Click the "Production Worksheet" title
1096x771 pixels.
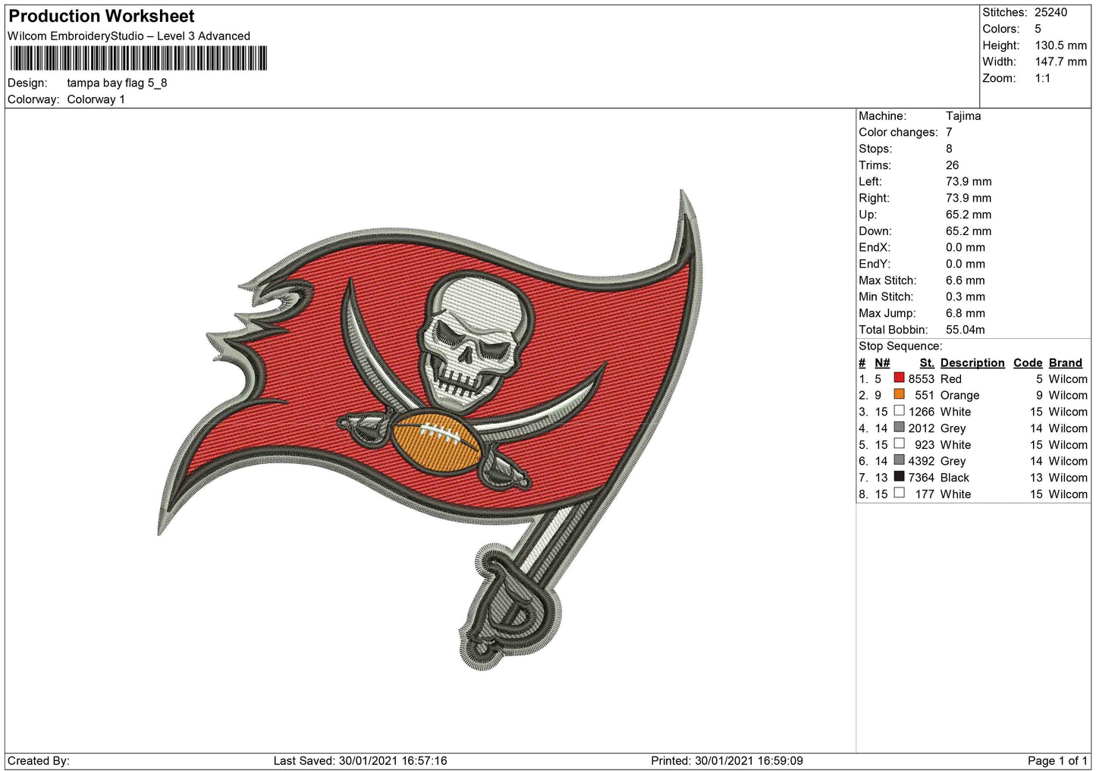tap(102, 16)
